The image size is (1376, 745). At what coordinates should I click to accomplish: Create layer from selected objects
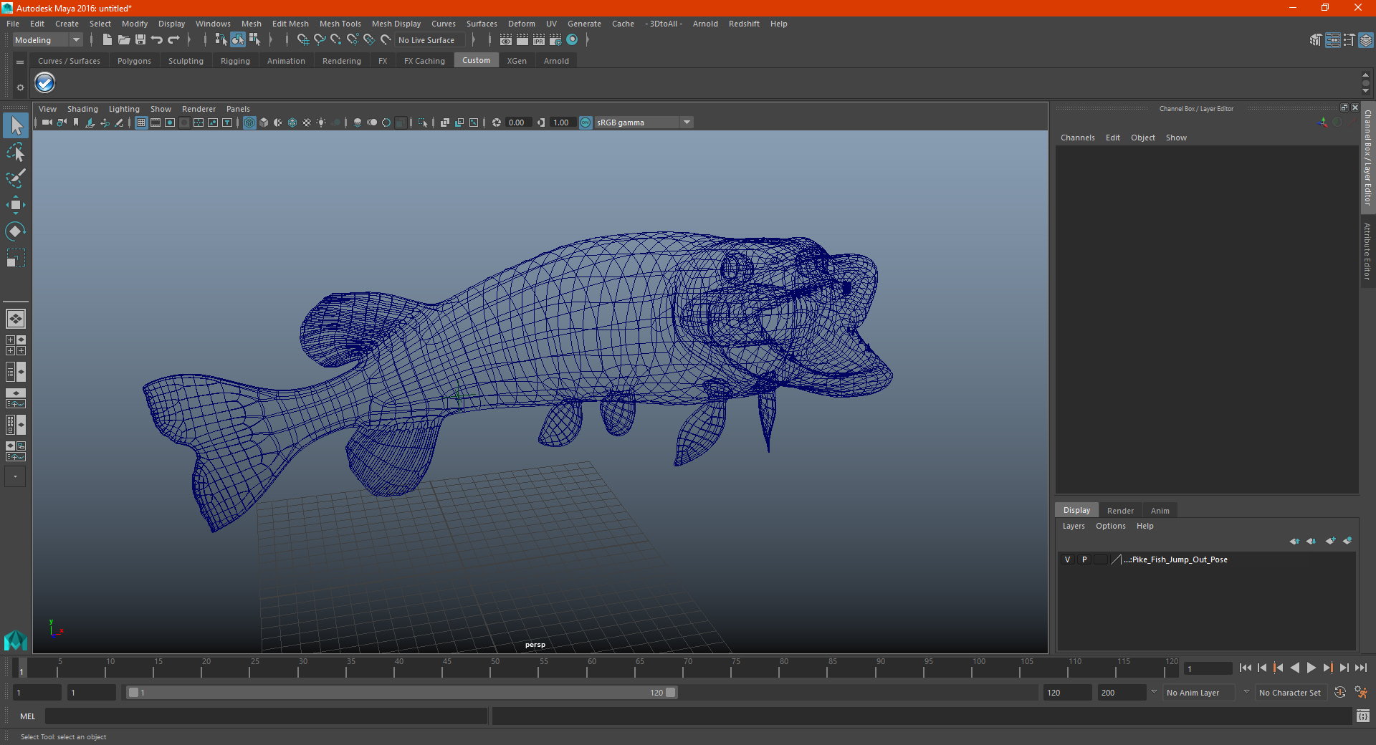[x=1347, y=541]
